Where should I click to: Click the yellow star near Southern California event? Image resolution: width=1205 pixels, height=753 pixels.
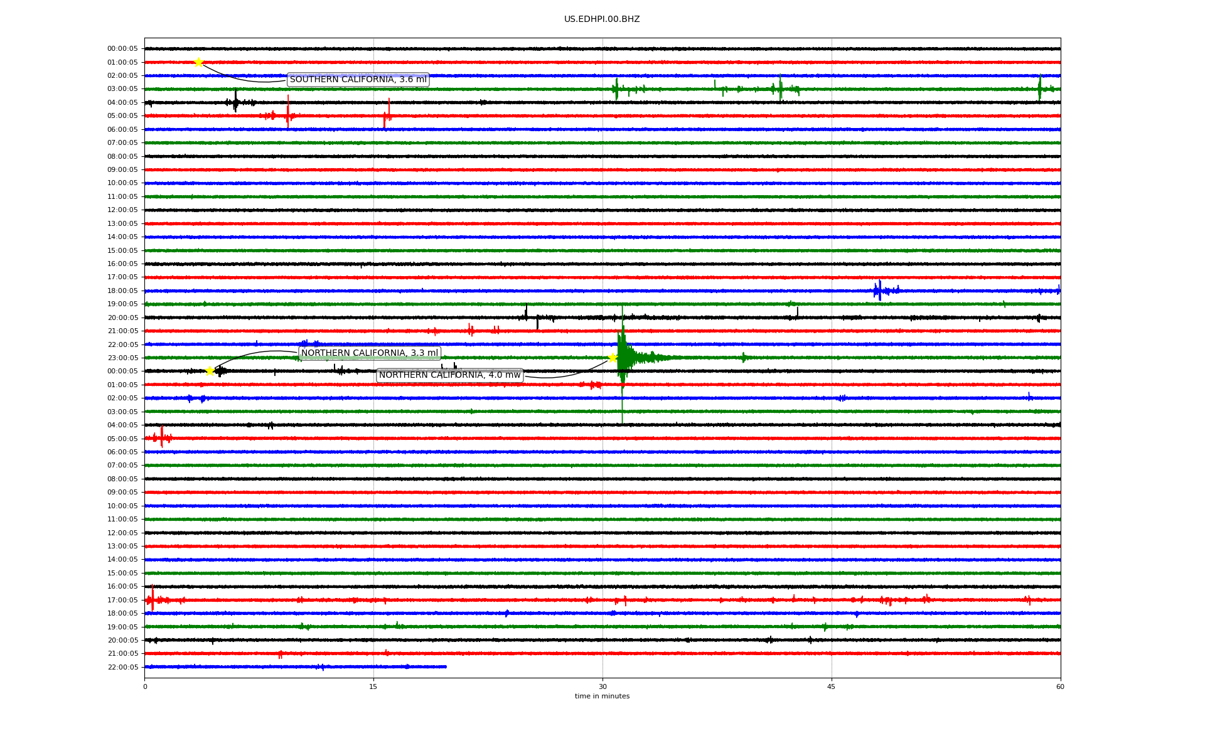[198, 62]
